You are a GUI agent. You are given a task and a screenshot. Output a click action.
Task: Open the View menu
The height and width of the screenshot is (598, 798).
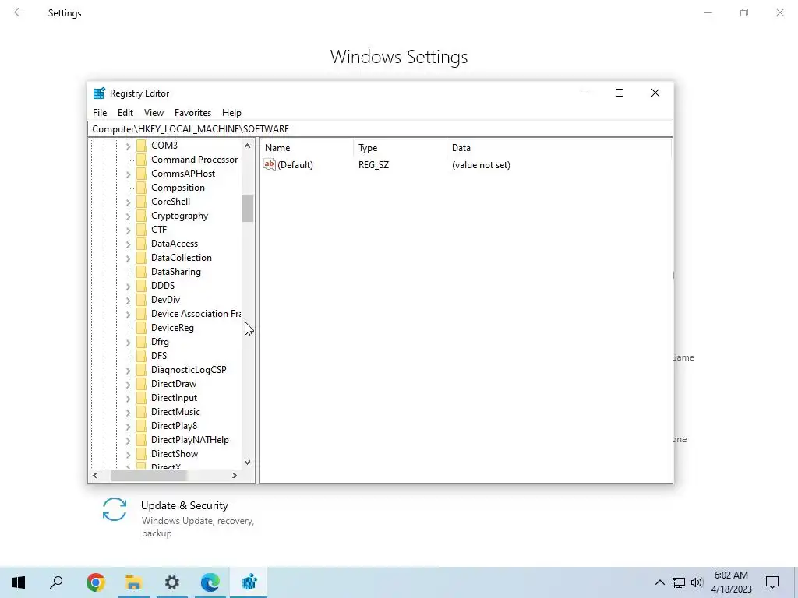point(154,113)
